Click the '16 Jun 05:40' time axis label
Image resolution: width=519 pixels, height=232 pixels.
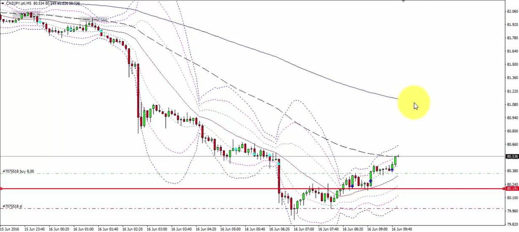(x=255, y=229)
